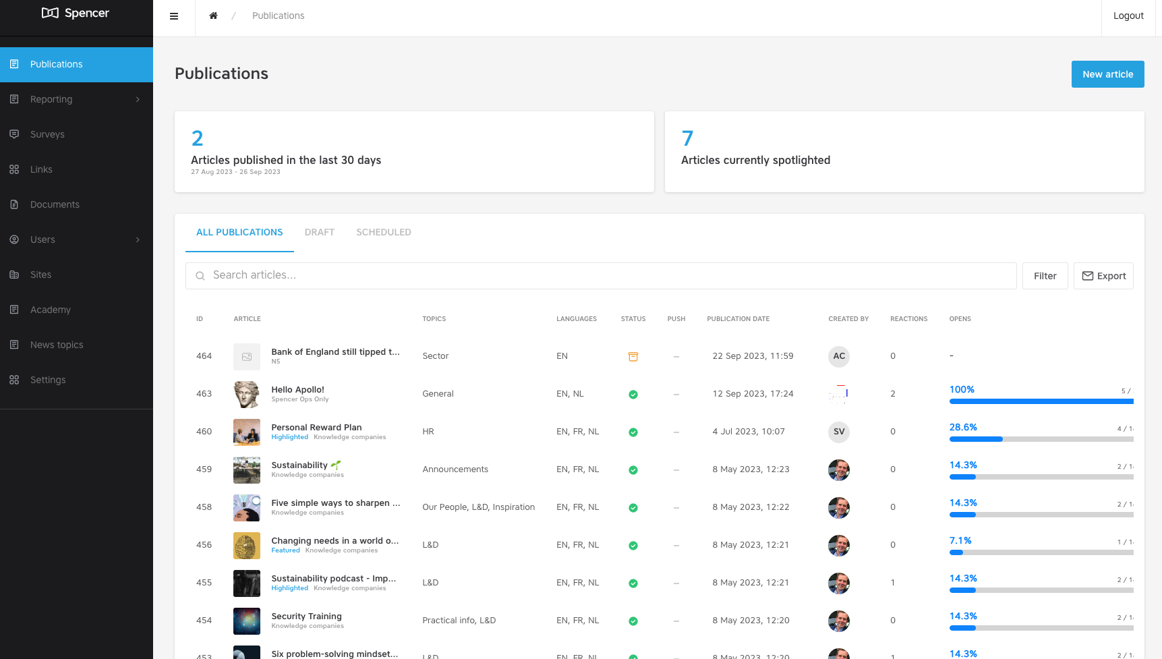Viewport: 1162px width, 659px height.
Task: Click the Settings grid icon
Action: tap(14, 380)
